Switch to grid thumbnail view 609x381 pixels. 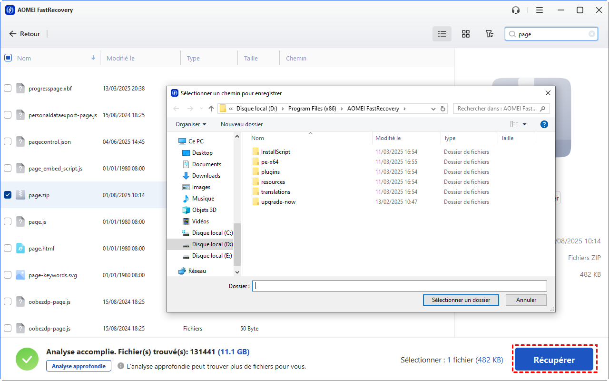point(466,34)
